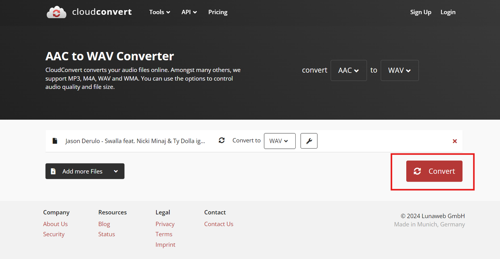Click the Legal footer heading
Image resolution: width=500 pixels, height=259 pixels.
[162, 212]
